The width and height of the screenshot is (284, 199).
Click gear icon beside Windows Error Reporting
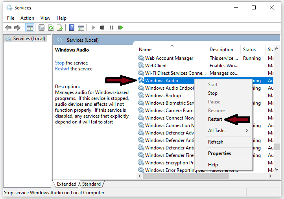point(141,170)
